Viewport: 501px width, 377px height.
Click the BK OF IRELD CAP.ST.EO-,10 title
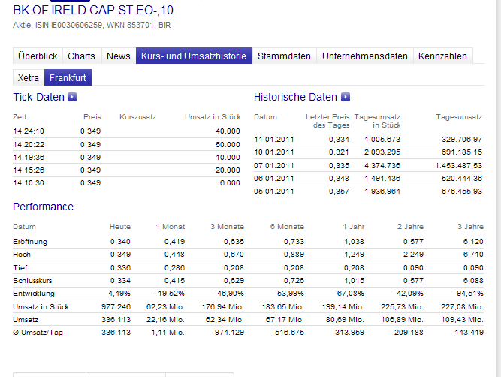(x=93, y=10)
